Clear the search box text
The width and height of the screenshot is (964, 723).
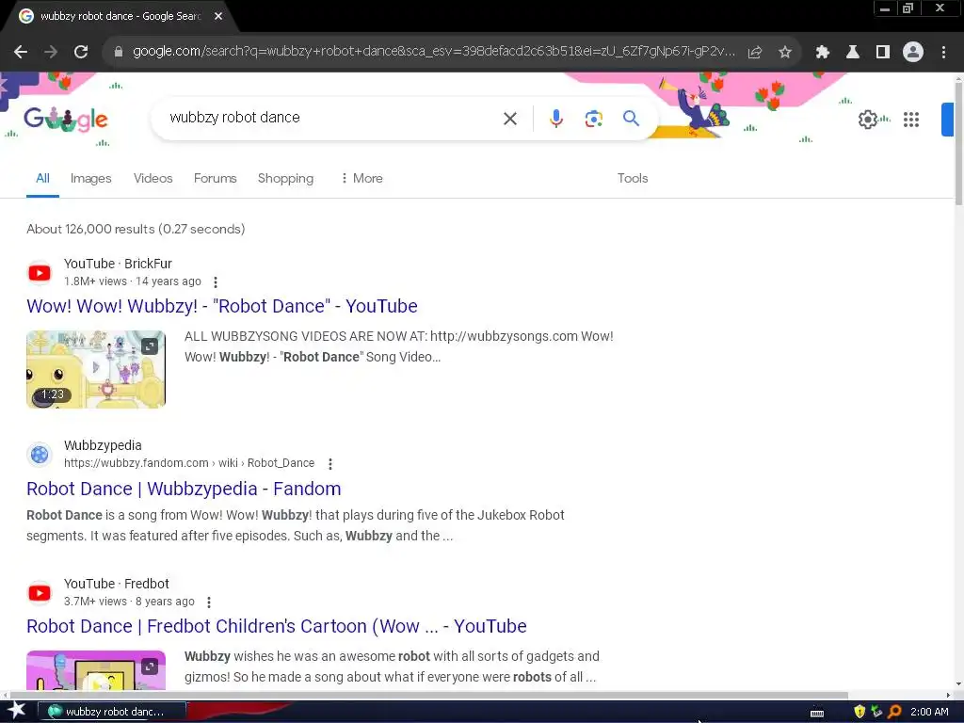point(510,118)
